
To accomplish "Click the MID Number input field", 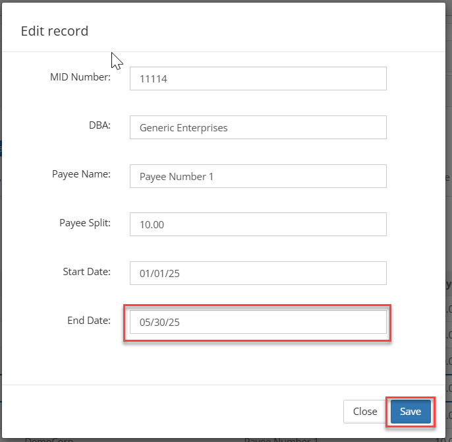I will tap(258, 79).
